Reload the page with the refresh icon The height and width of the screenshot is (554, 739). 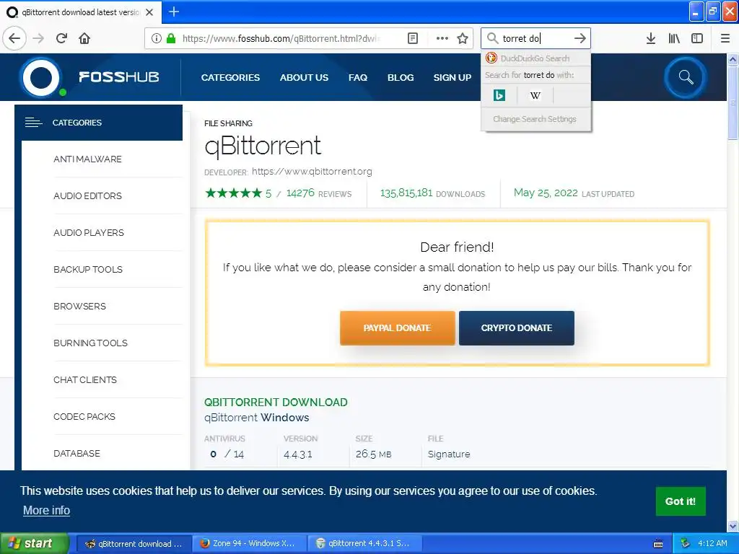click(x=61, y=38)
